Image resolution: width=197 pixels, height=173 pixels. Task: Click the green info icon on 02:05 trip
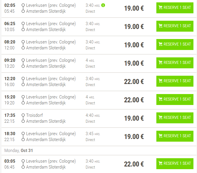point(103,5)
